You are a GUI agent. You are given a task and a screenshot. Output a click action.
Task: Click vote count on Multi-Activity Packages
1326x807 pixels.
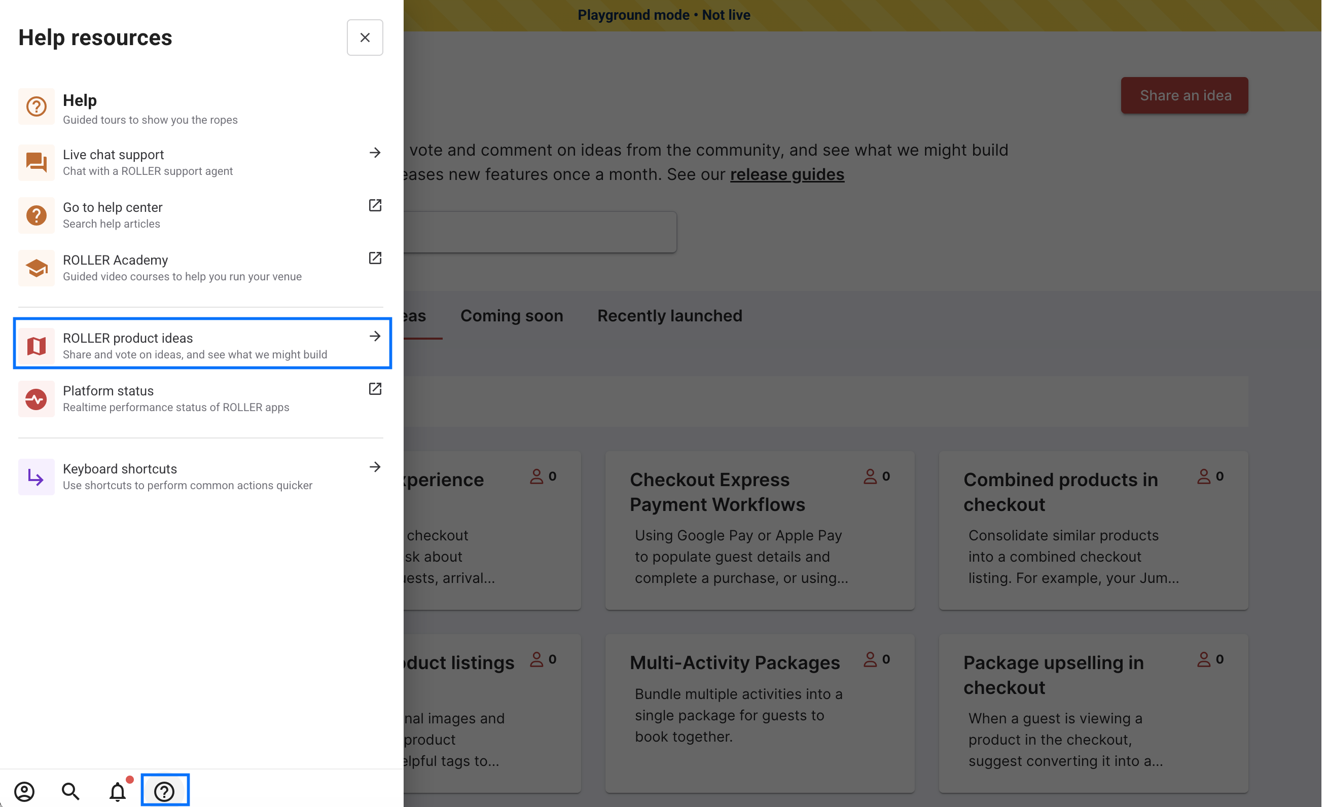(x=877, y=659)
